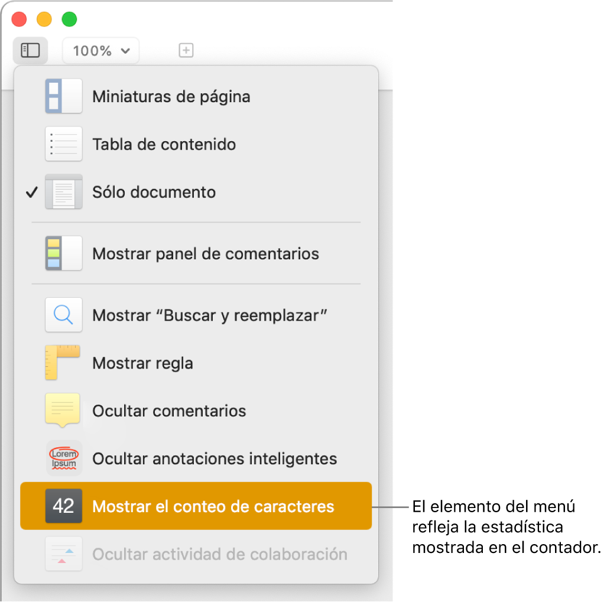The height and width of the screenshot is (602, 607).
Task: Click the Lorem Ipsum annotations icon
Action: pyautogui.click(x=63, y=458)
